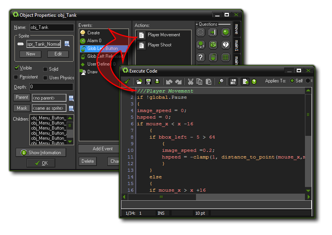Screen dimensions: 332x235
Task: Select the dice chance question action
Action: tap(213, 45)
